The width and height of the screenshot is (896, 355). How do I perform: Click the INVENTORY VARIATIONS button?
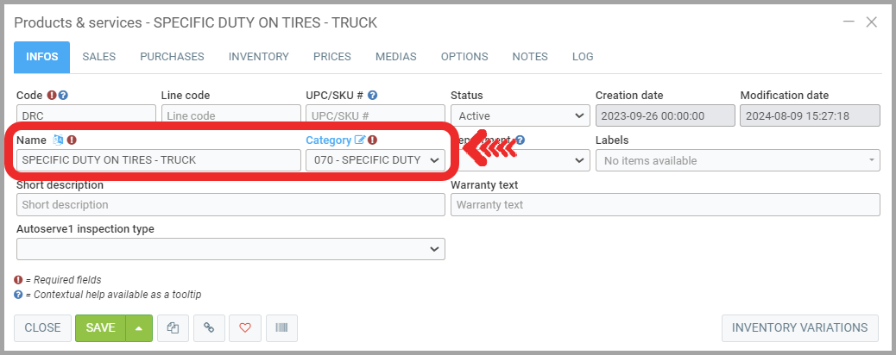799,328
